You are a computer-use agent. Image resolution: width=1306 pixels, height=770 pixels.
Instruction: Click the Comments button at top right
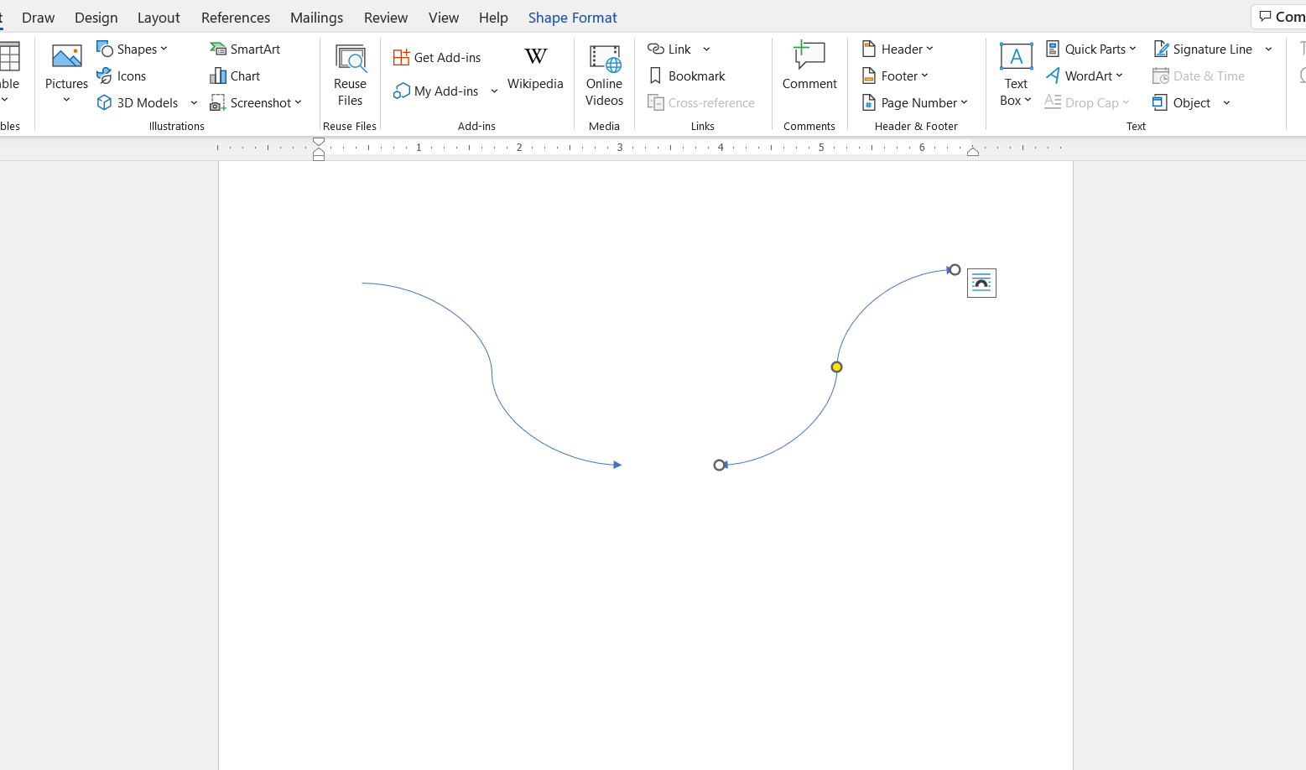point(1280,17)
